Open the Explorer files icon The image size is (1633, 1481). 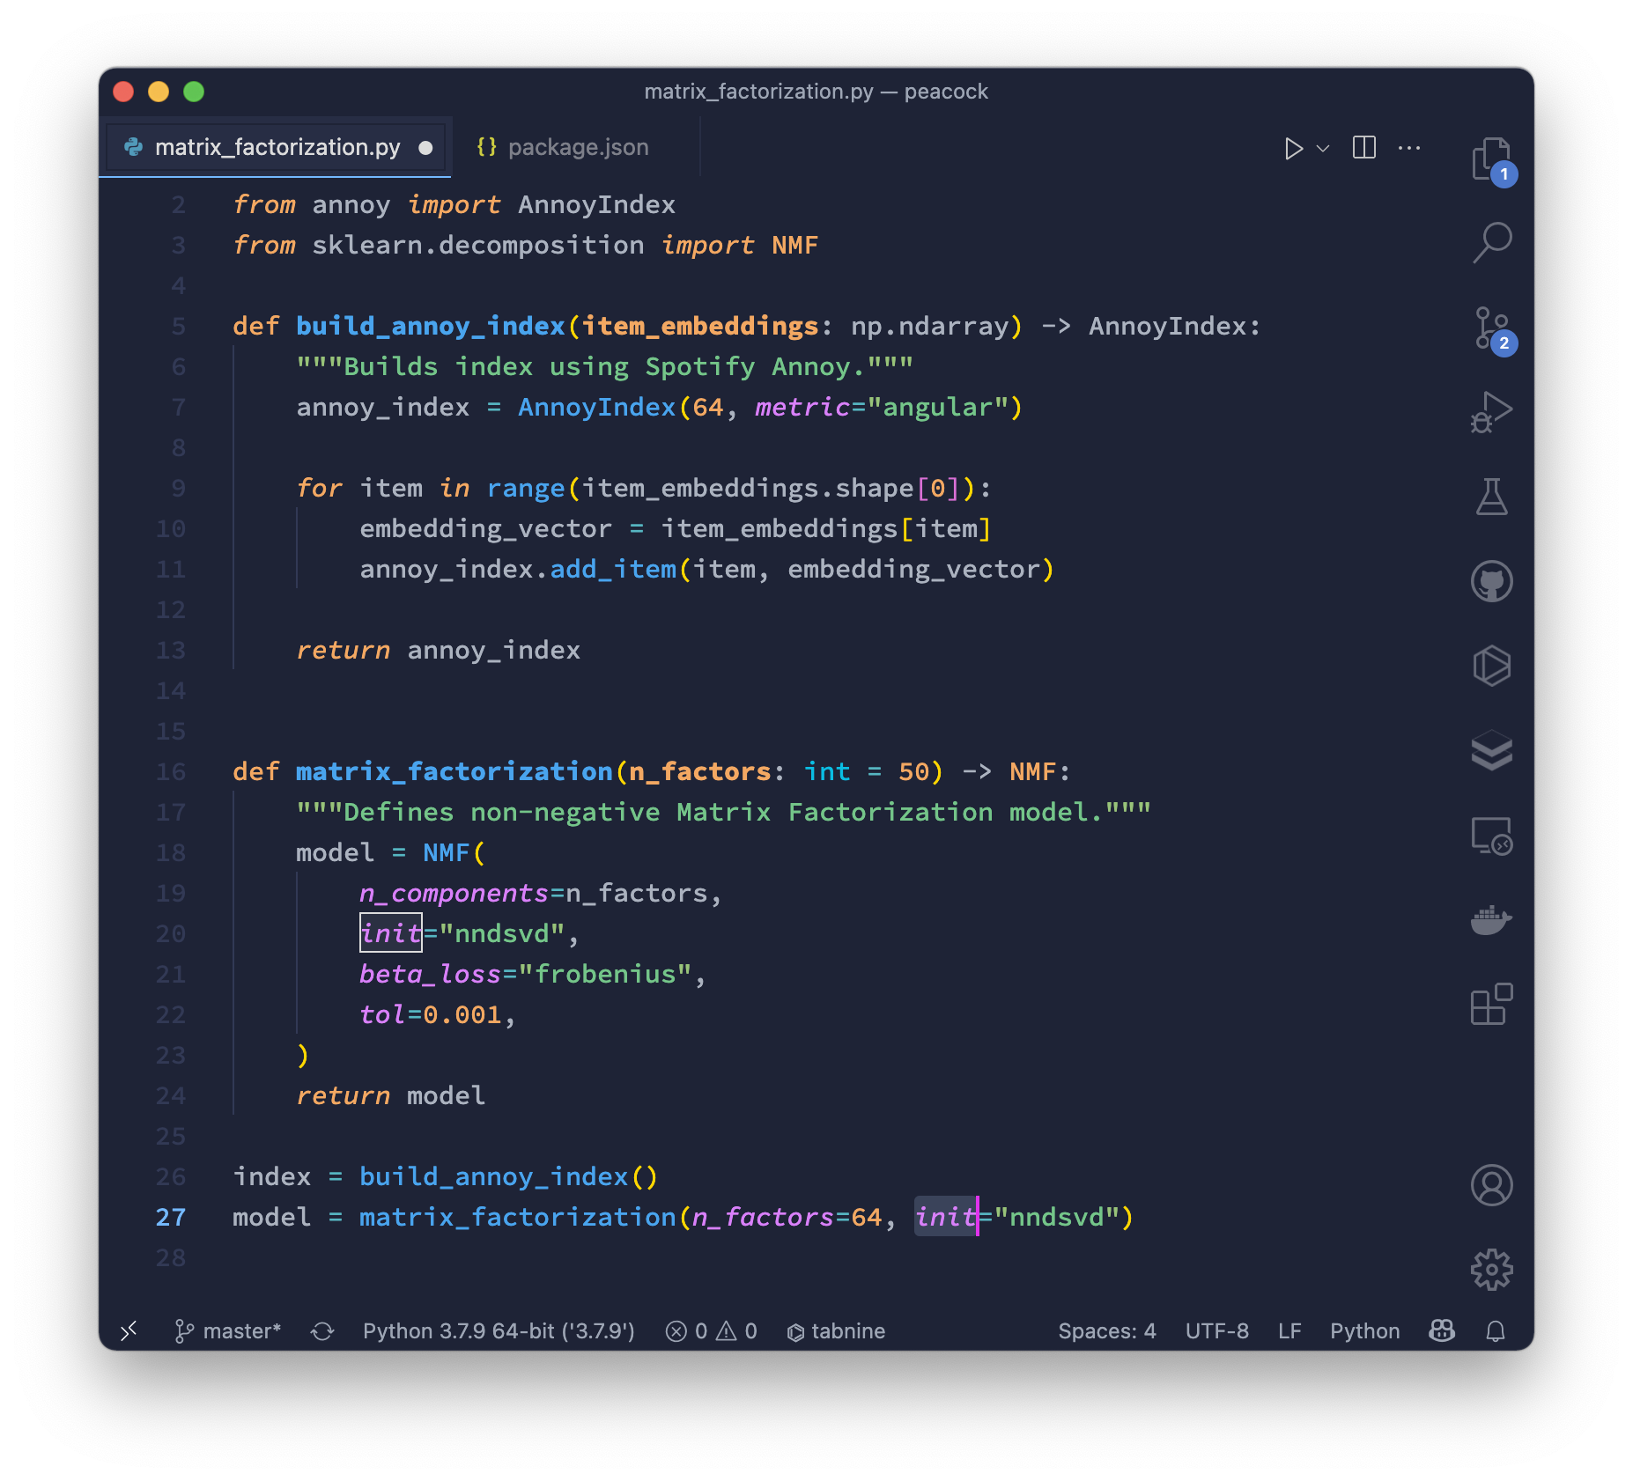[x=1491, y=159]
